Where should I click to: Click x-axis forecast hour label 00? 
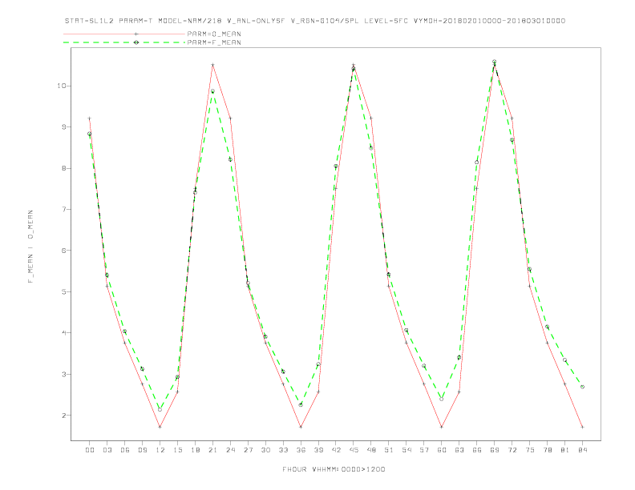(90, 450)
